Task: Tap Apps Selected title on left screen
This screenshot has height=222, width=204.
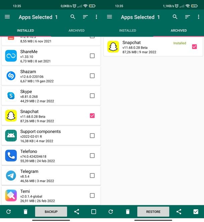Action: point(38,17)
